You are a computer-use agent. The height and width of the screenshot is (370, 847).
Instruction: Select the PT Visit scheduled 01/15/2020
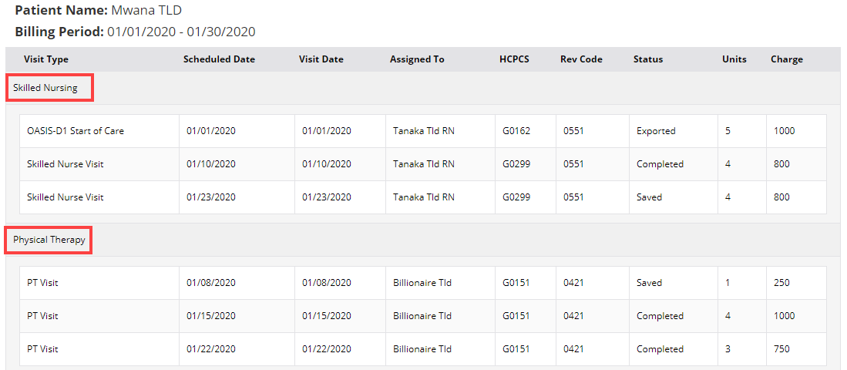423,315
